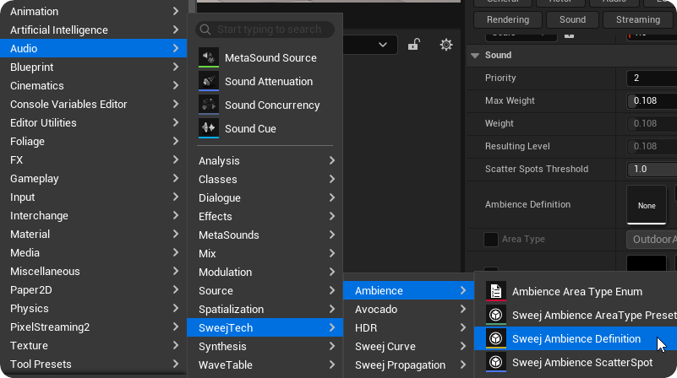Open the PixelStreaming2 submenu
This screenshot has height=378, width=677.
(x=93, y=327)
